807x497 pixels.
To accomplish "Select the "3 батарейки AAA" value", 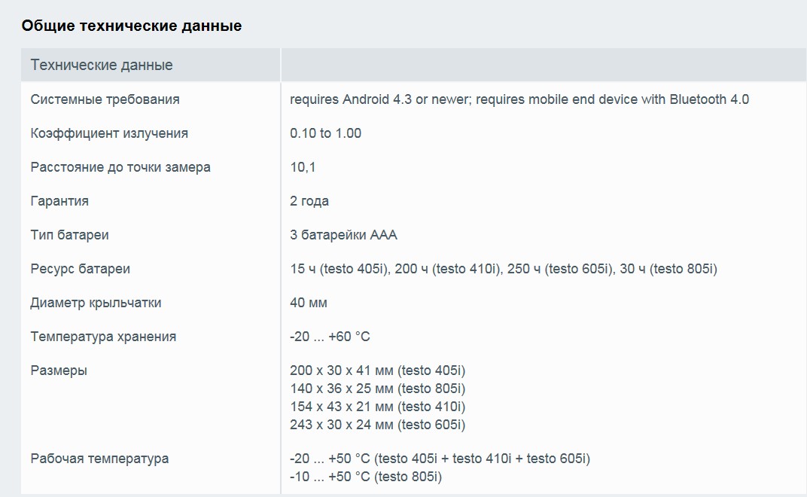I will click(x=343, y=236).
